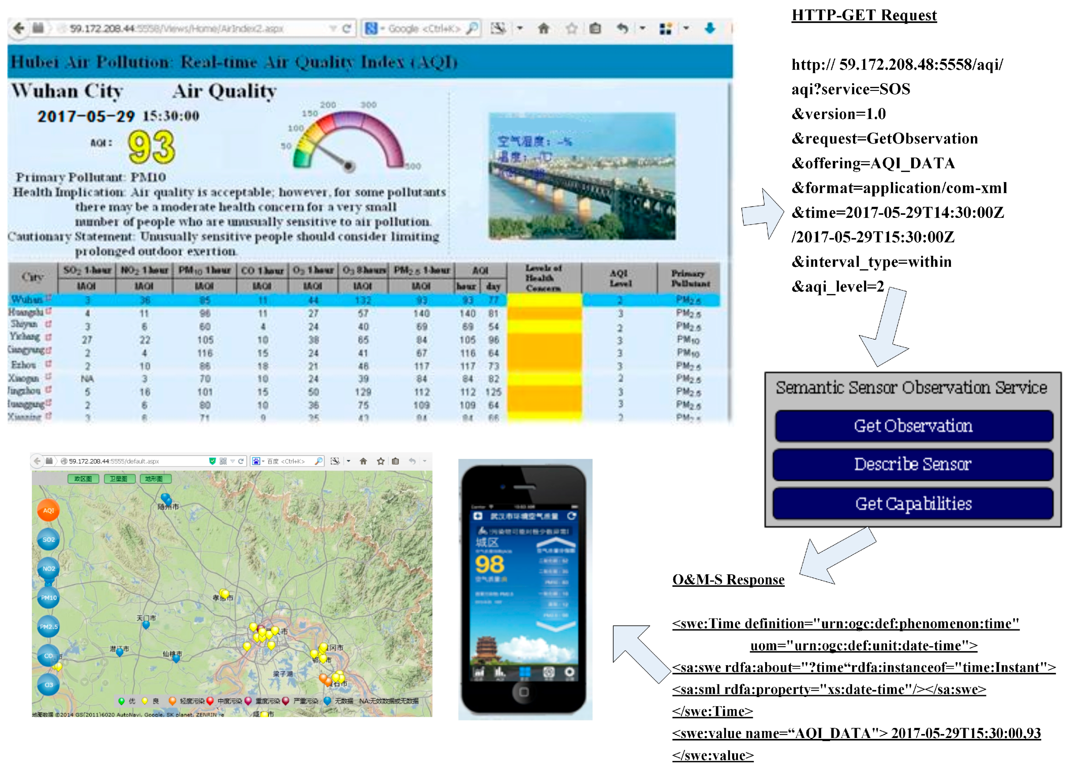Reload the AirIndex2.aspx page
Viewport: 1070px width, 768px height.
(346, 29)
